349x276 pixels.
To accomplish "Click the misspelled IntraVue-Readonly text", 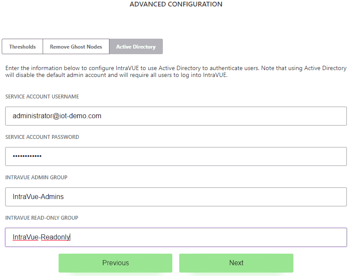I will tap(41, 237).
